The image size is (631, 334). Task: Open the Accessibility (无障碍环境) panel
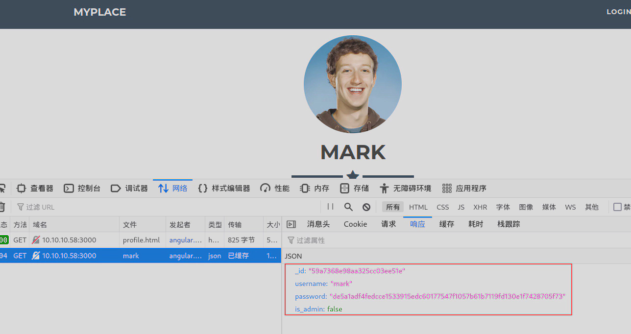(406, 189)
